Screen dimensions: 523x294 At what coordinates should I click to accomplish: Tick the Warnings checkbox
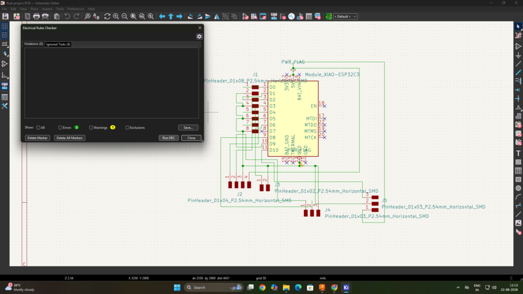click(91, 128)
